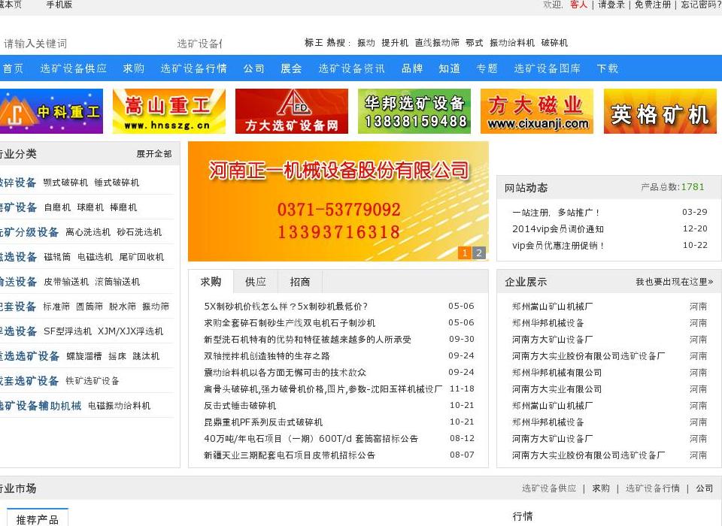Open 品牌 navigation item
Viewport: 722px width, 526px height.
[412, 68]
